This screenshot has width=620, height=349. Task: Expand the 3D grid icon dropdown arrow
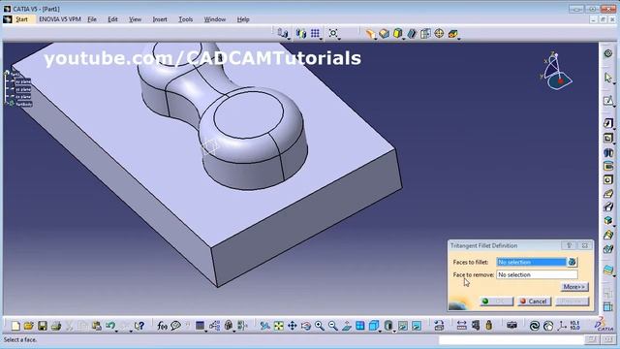[321, 38]
